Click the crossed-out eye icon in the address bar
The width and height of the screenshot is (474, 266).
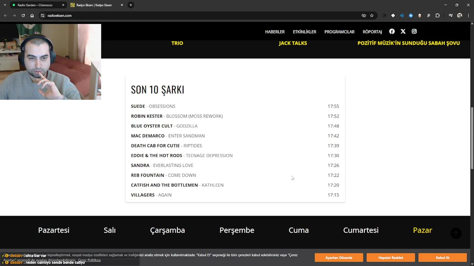click(364, 16)
